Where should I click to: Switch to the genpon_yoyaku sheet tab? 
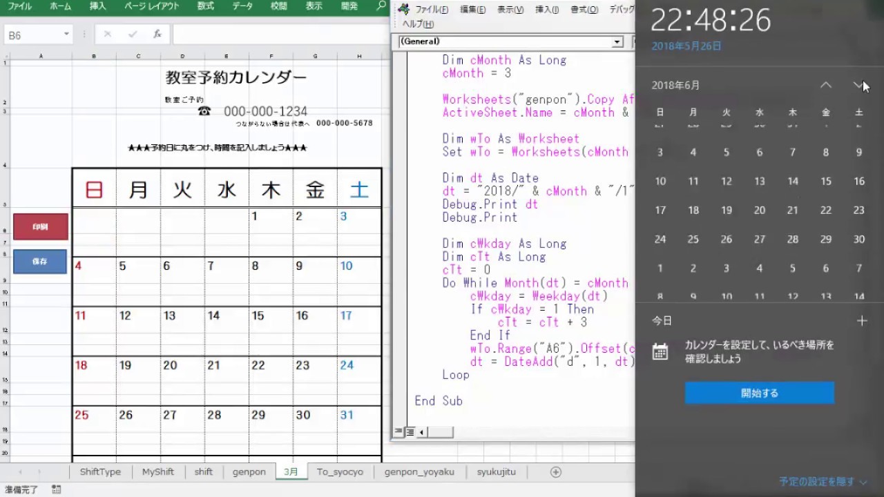click(419, 472)
